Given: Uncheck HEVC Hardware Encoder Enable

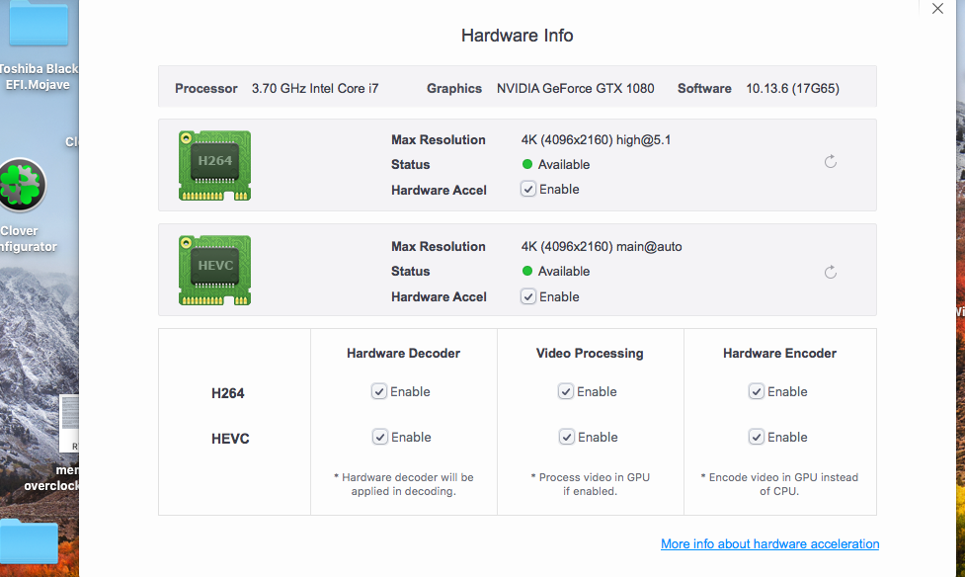Looking at the screenshot, I should (x=757, y=438).
